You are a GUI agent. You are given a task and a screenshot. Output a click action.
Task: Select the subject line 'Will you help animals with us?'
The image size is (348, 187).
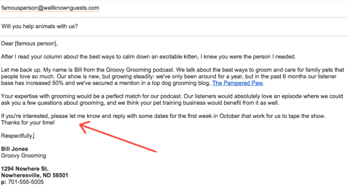(x=40, y=26)
